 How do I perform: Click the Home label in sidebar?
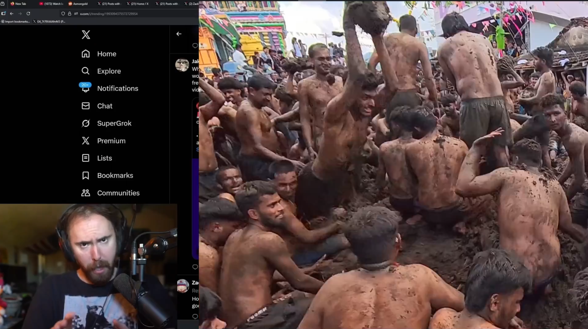pyautogui.click(x=107, y=54)
